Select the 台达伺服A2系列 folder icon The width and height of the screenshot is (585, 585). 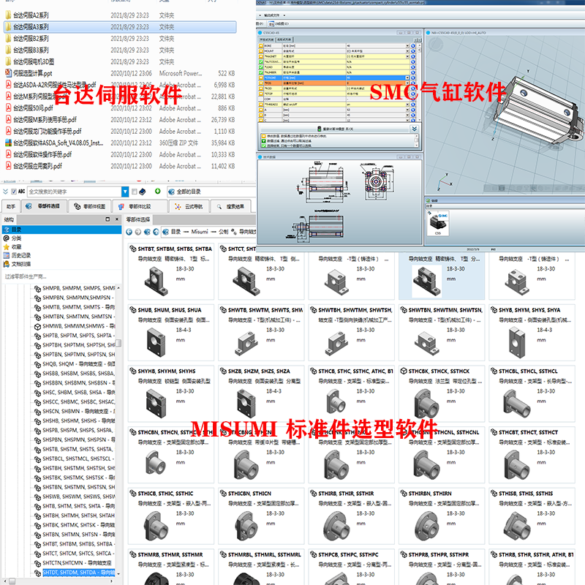tap(8, 15)
